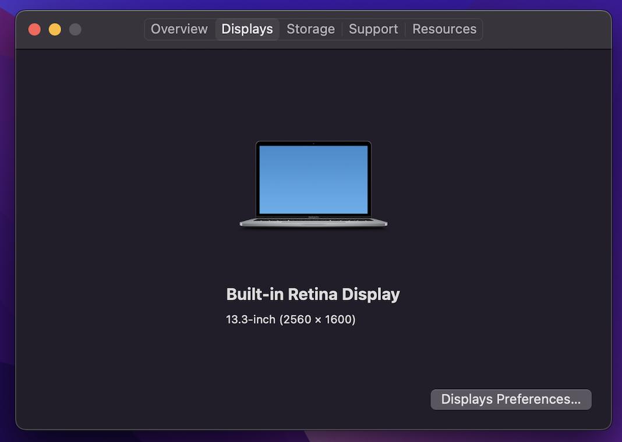The height and width of the screenshot is (442, 622).
Task: Close the window with the red button
Action: 34,29
